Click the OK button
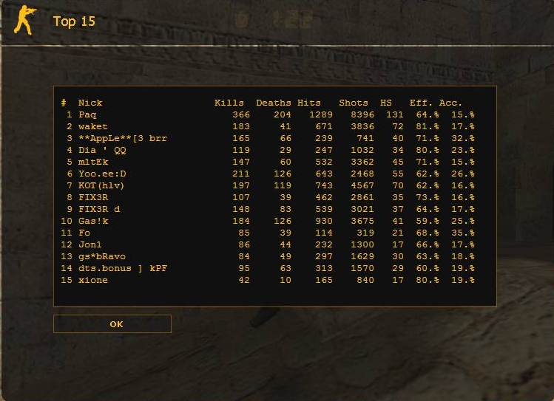Image resolution: width=554 pixels, height=401 pixels. point(112,323)
